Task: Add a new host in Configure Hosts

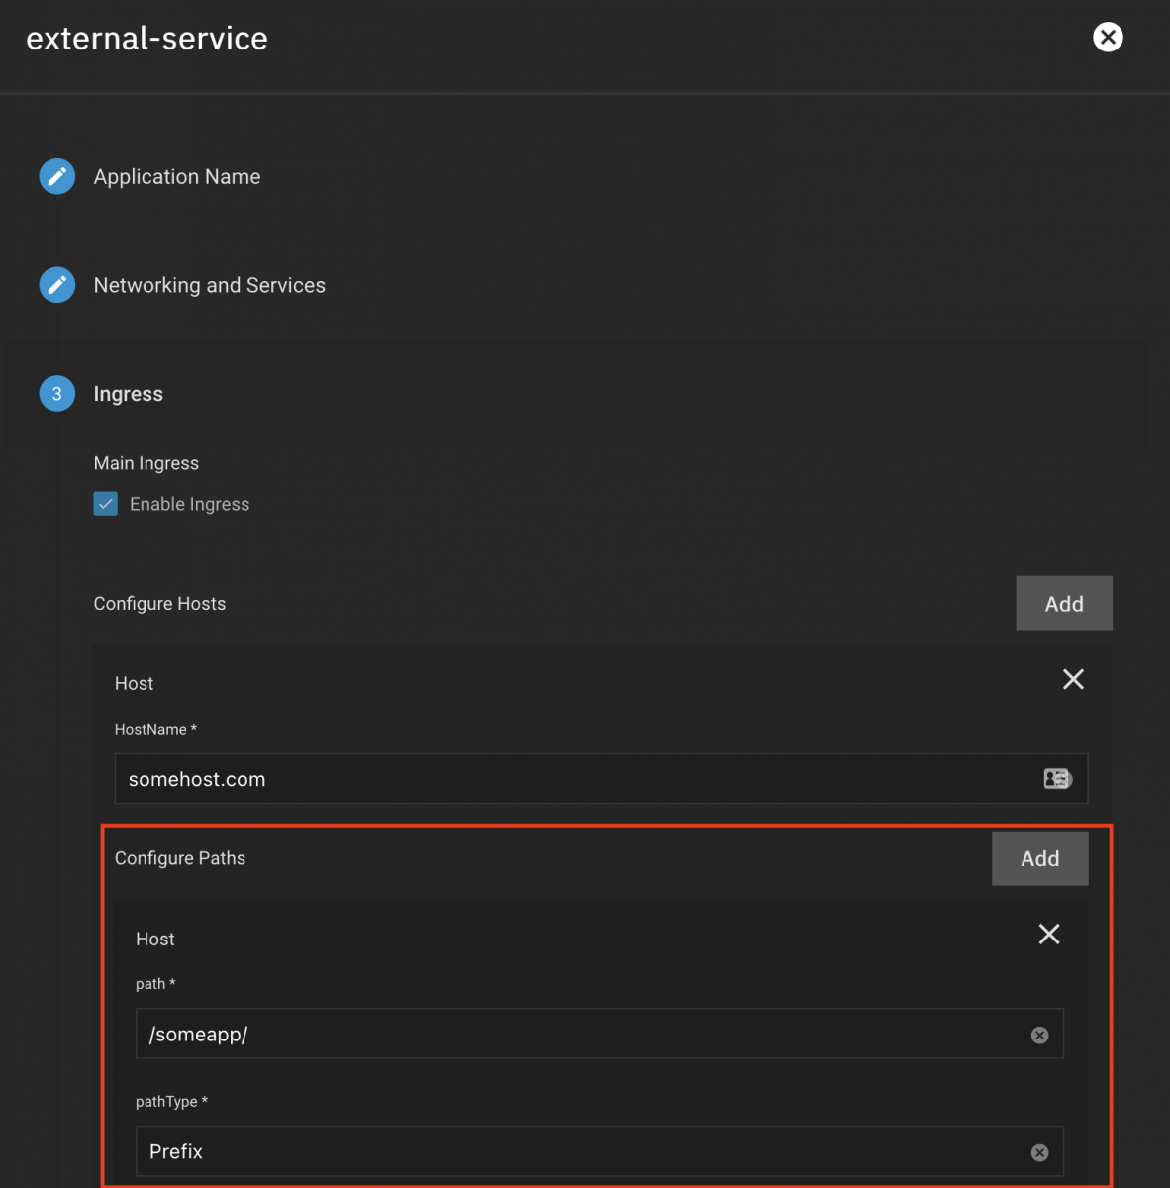Action: [1064, 604]
